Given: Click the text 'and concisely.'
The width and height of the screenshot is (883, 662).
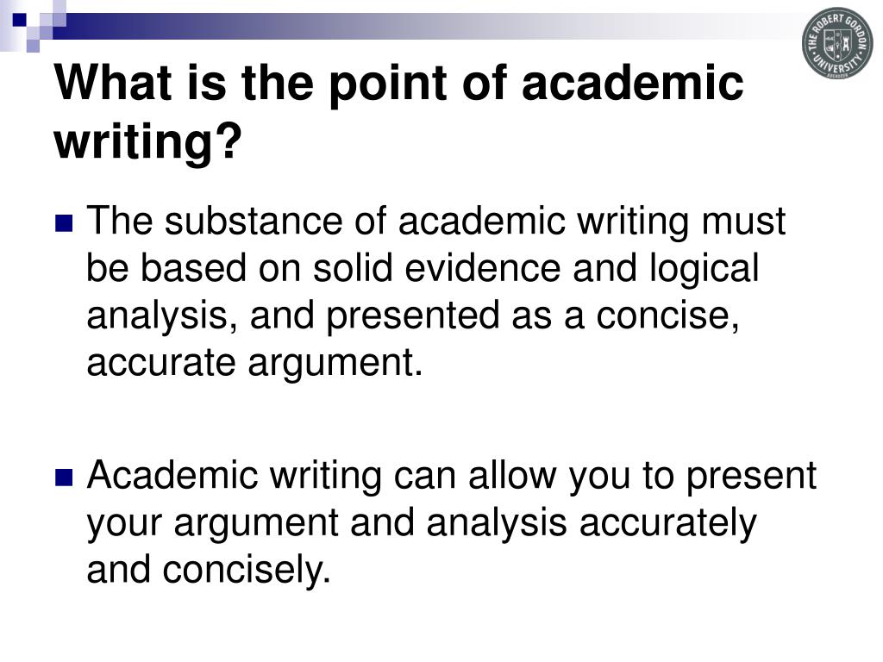Looking at the screenshot, I should (x=209, y=570).
